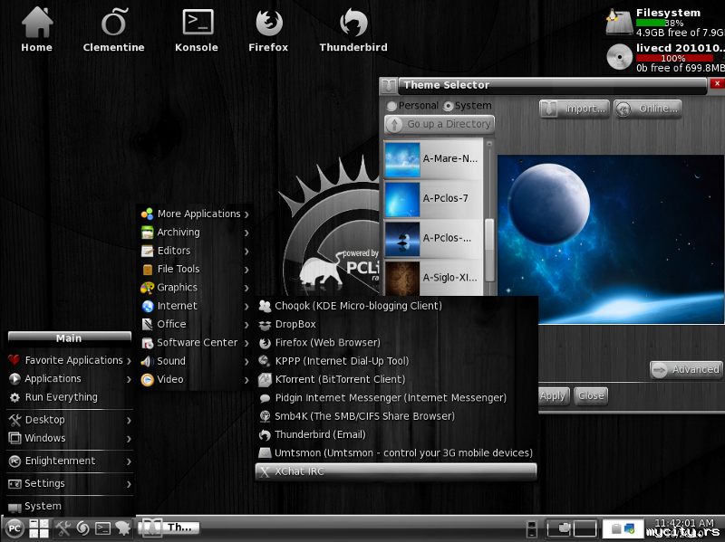Click the Theme Selector window menu icon

tap(388, 85)
